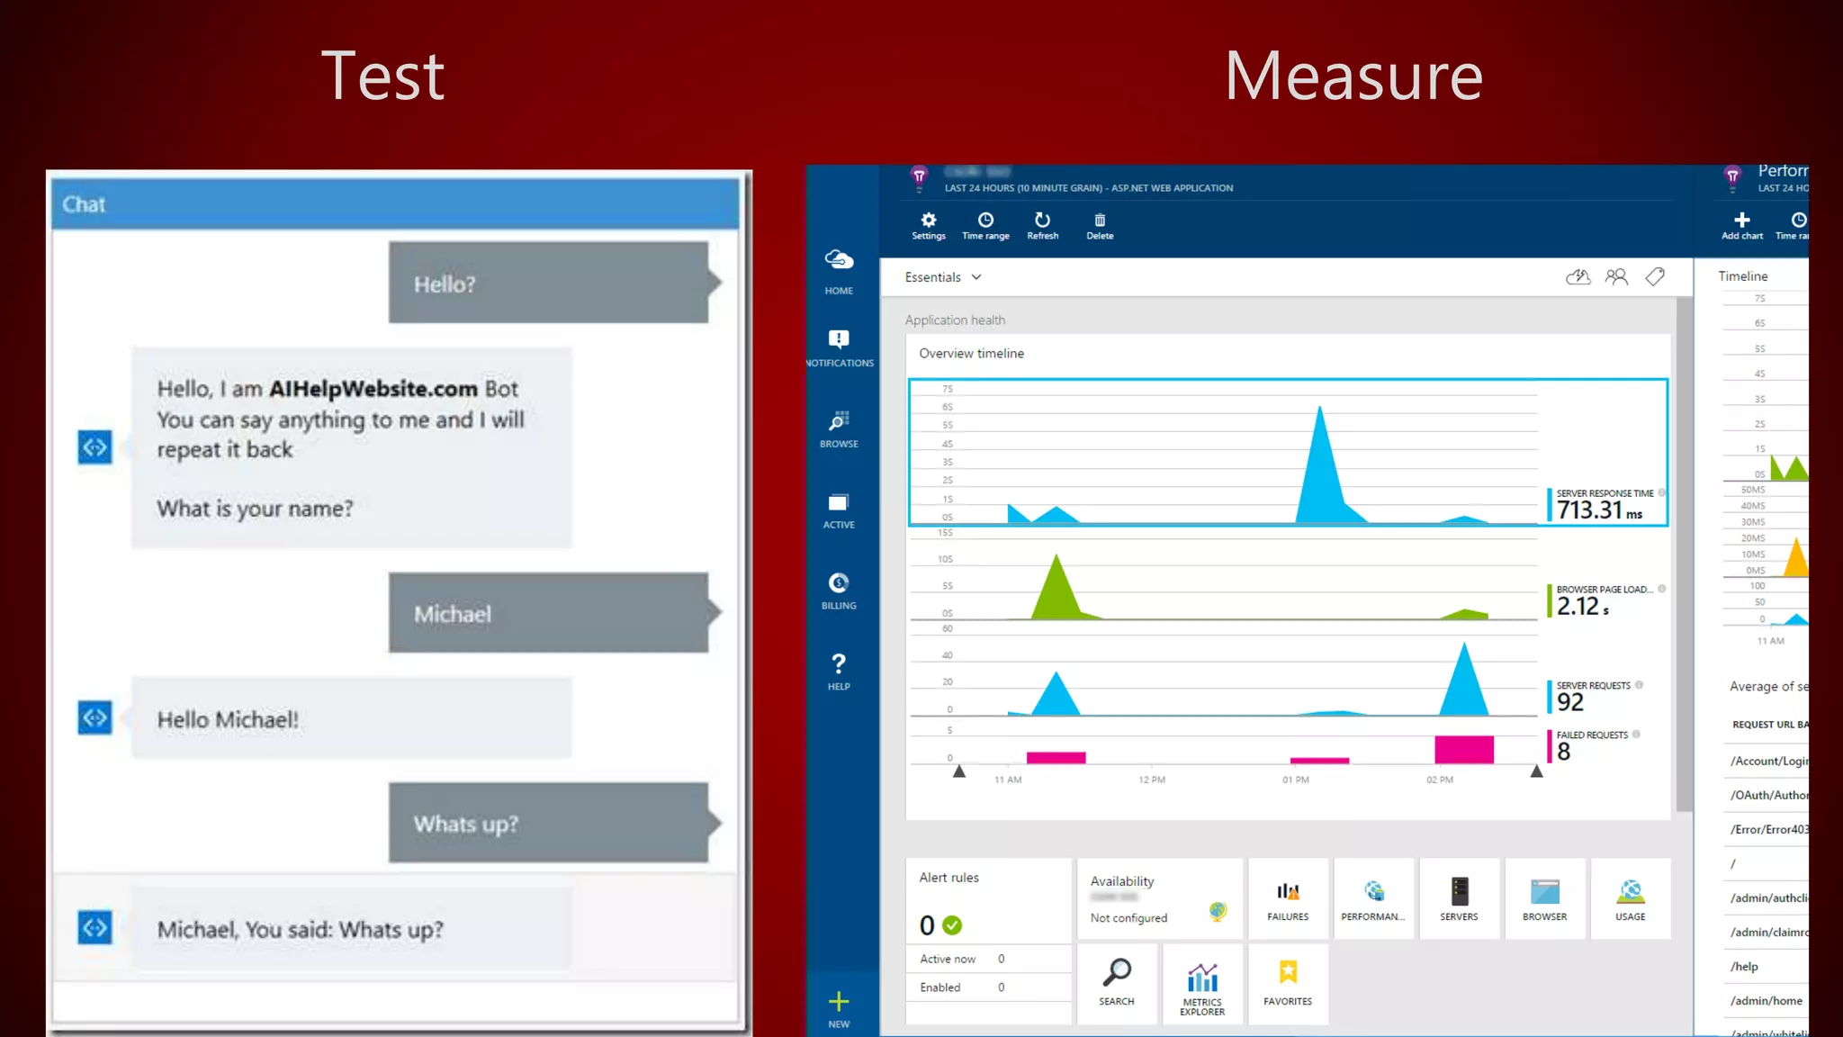Click Add chart in Performance blade

(x=1741, y=223)
